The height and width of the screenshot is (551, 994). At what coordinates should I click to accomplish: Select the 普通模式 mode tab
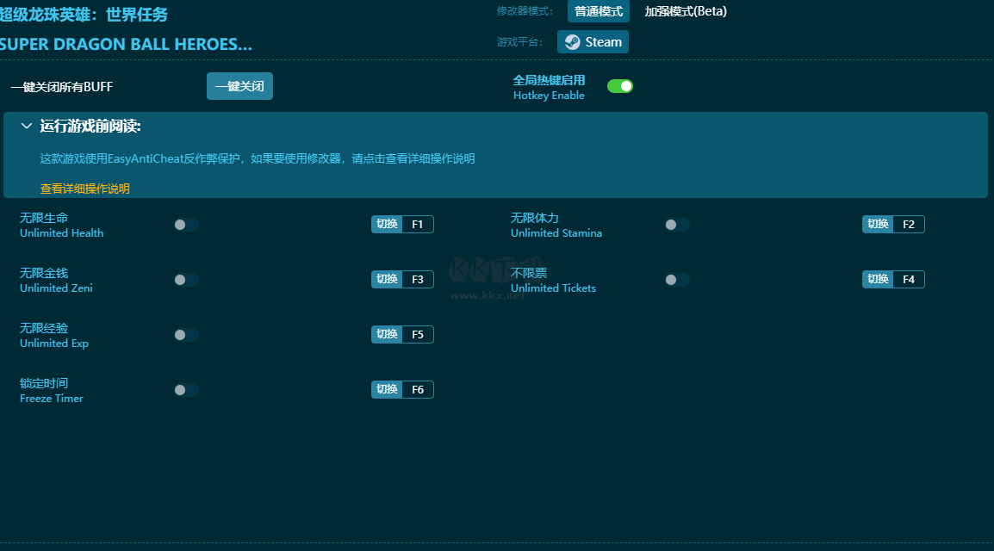point(599,11)
